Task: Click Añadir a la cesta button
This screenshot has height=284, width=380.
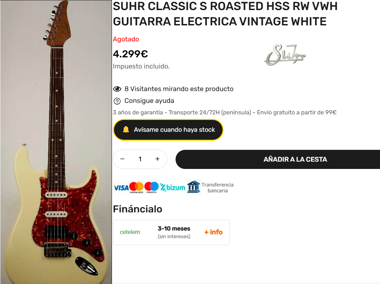Action: click(278, 159)
